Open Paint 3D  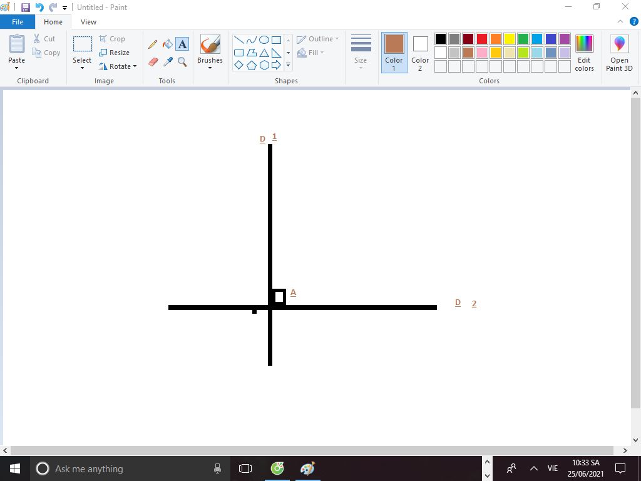click(x=619, y=53)
